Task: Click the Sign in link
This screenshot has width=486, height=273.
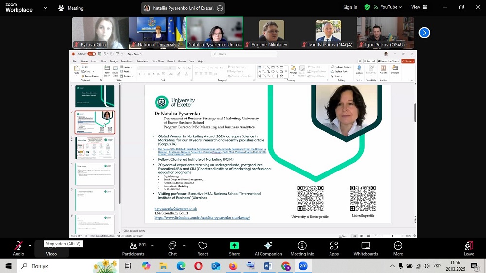Action: pyautogui.click(x=350, y=7)
